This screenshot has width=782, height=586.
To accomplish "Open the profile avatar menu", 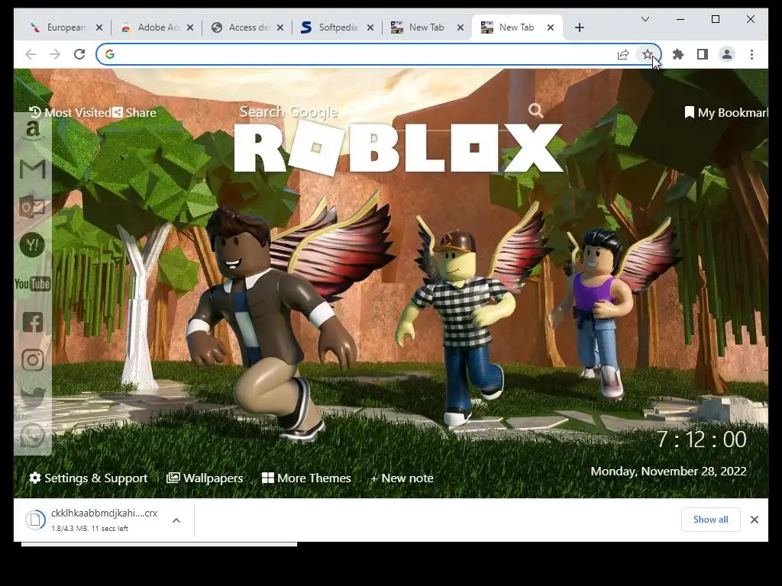I will [x=727, y=54].
